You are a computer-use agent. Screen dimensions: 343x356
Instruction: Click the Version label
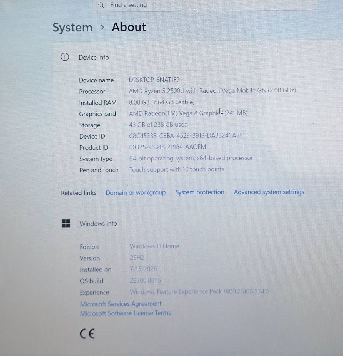[90, 258]
